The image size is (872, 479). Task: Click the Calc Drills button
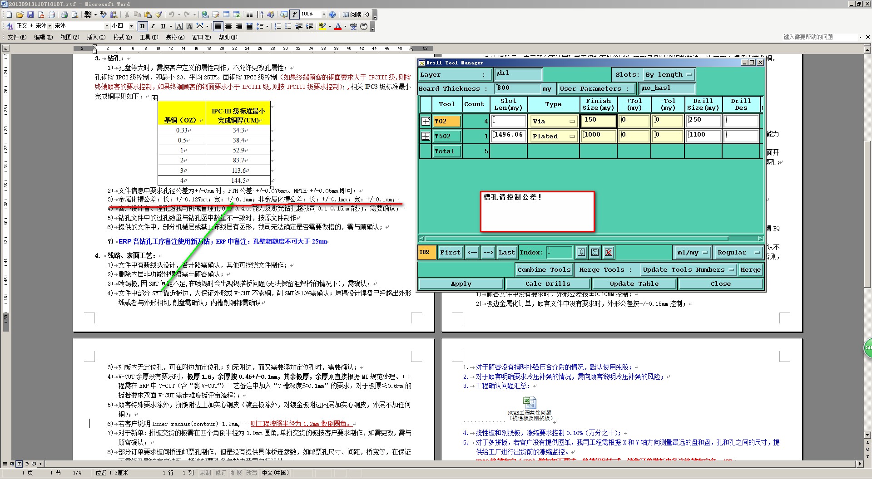coord(548,283)
